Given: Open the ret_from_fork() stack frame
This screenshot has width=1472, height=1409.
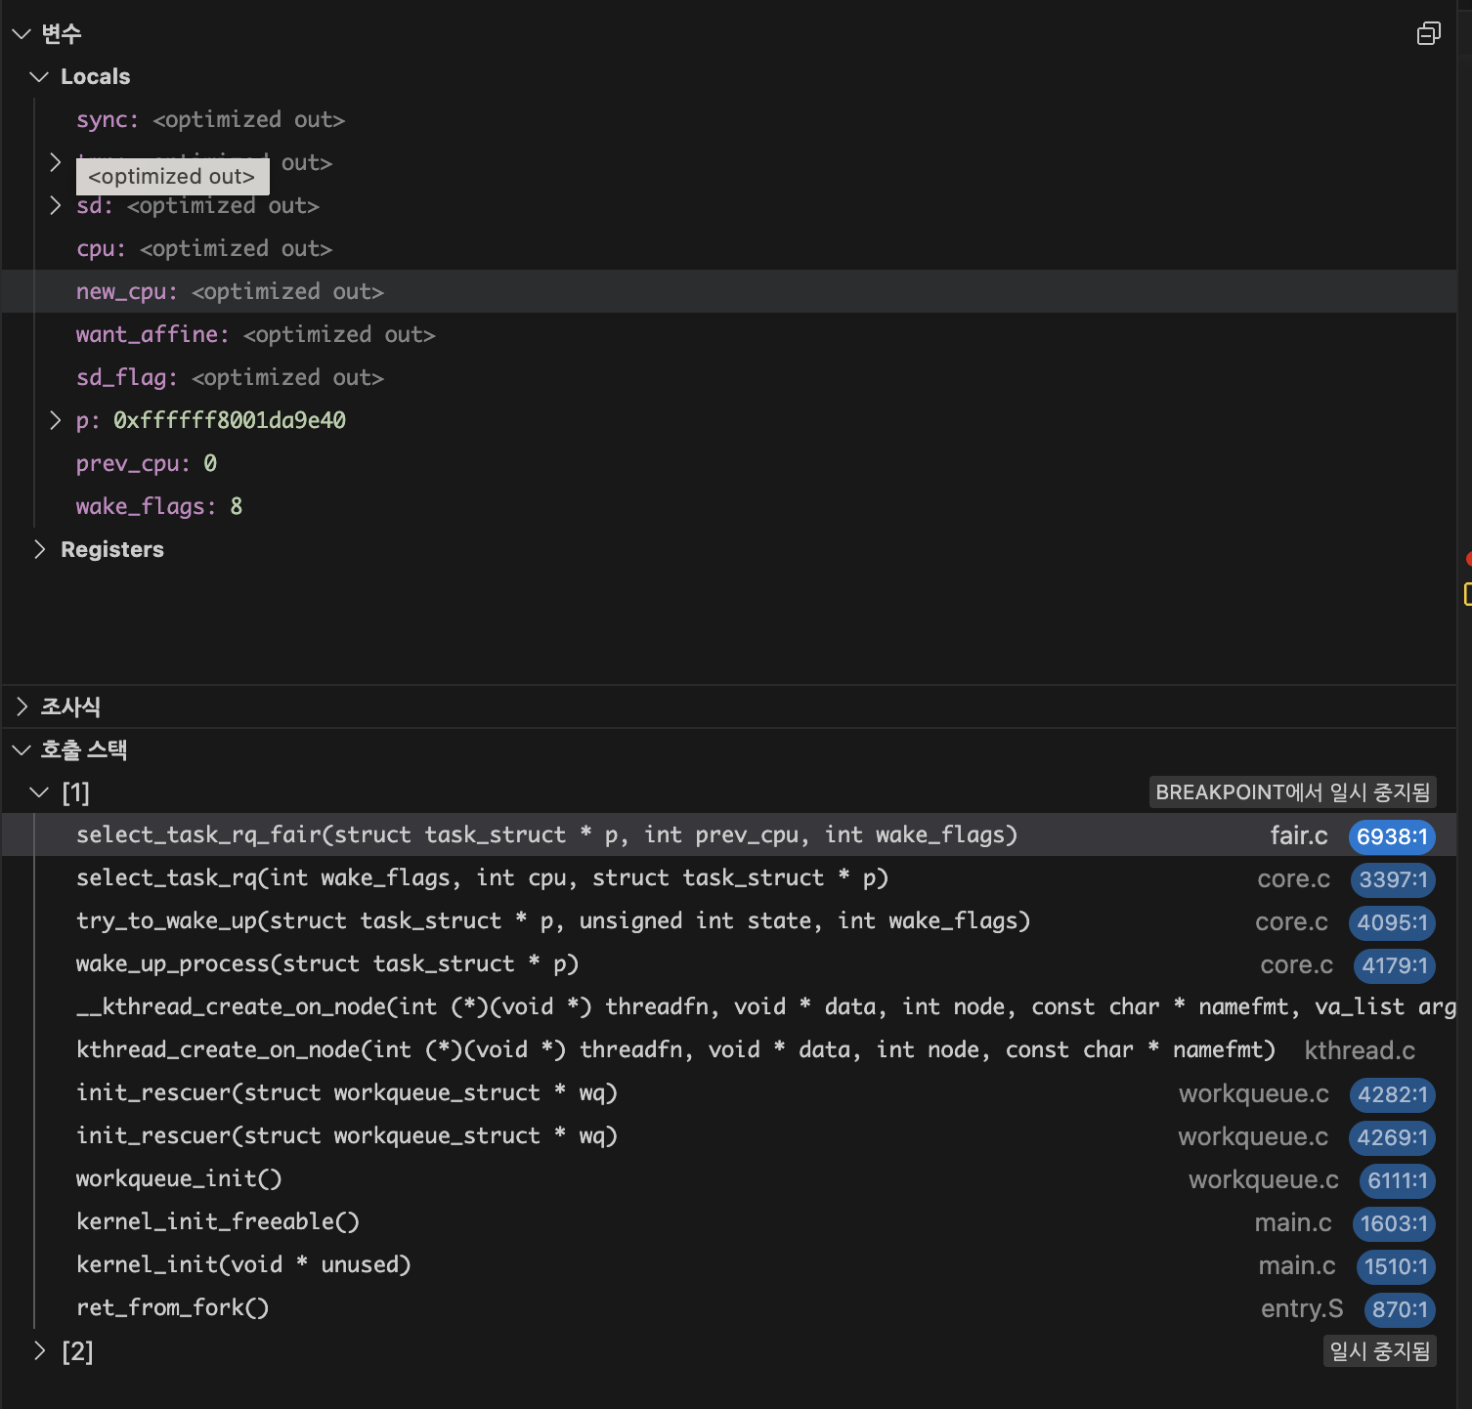Looking at the screenshot, I should 729,1307.
